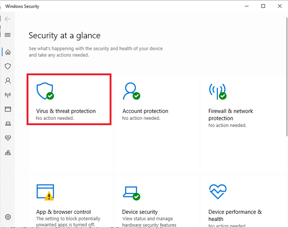Open Device security laptop icon in sidebar
The height and width of the screenshot is (228, 288).
coord(8,124)
